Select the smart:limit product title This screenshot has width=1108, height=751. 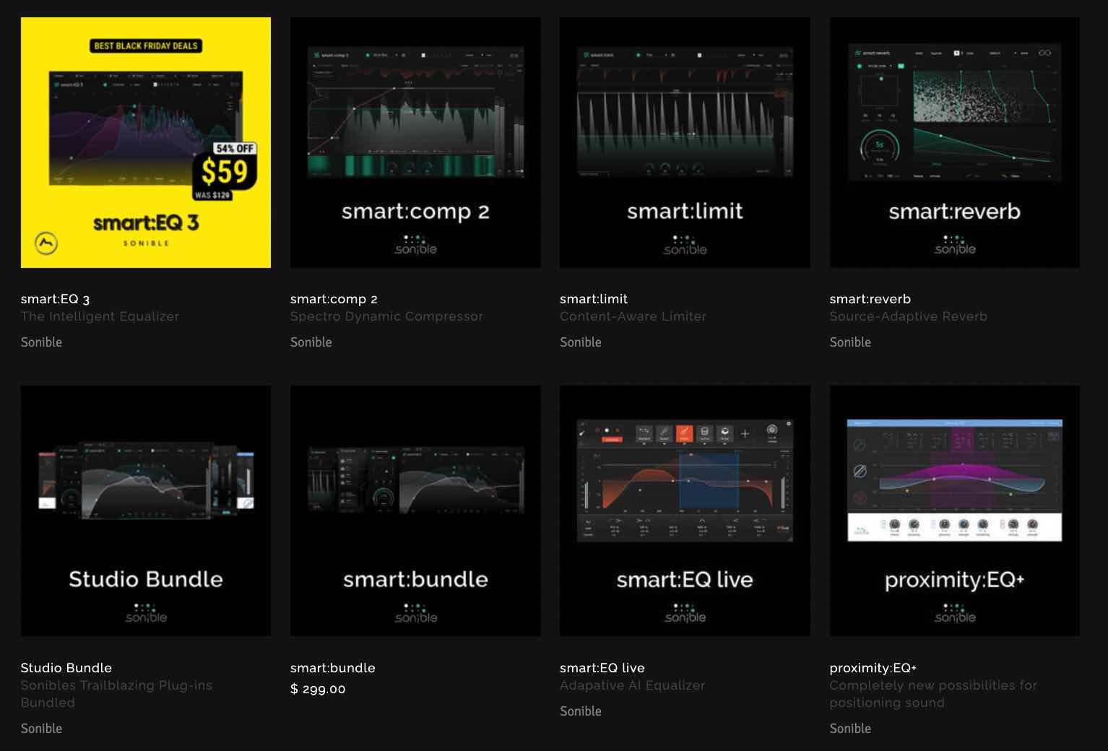[x=593, y=299]
